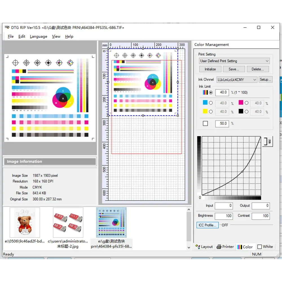This screenshot has height=282, width=282.
Task: Select the USB drives 未标题-2.jpg thumbnail
Action: [68, 222]
